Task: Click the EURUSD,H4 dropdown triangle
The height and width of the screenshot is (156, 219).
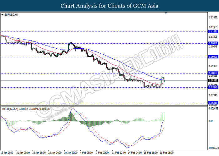Action: 3,15
